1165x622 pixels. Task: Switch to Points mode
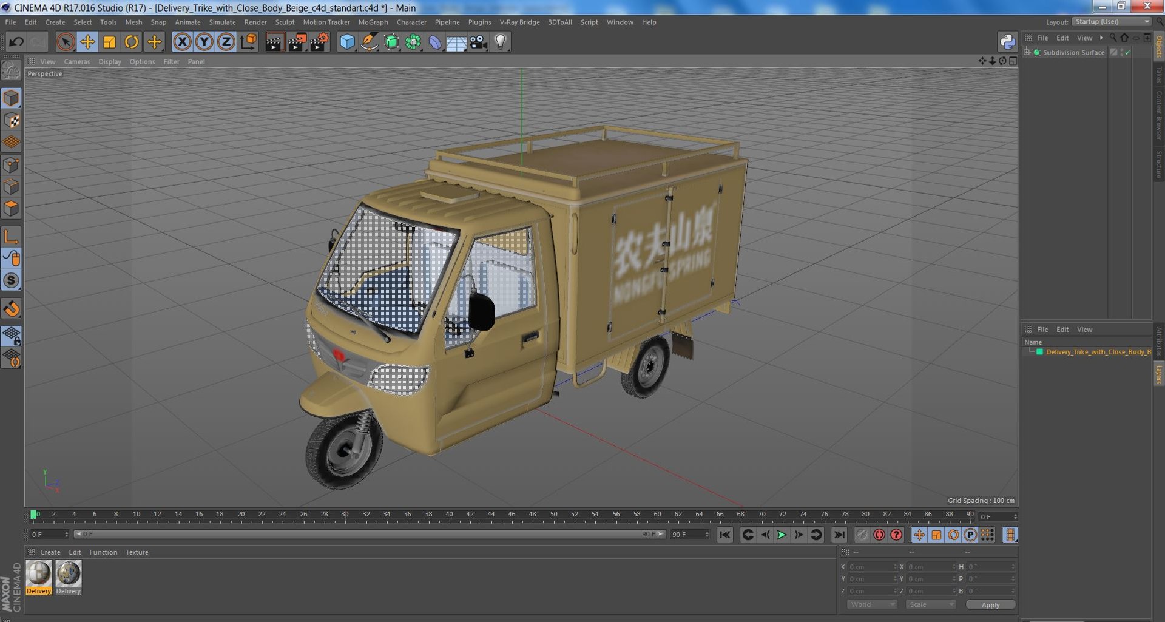coord(11,165)
